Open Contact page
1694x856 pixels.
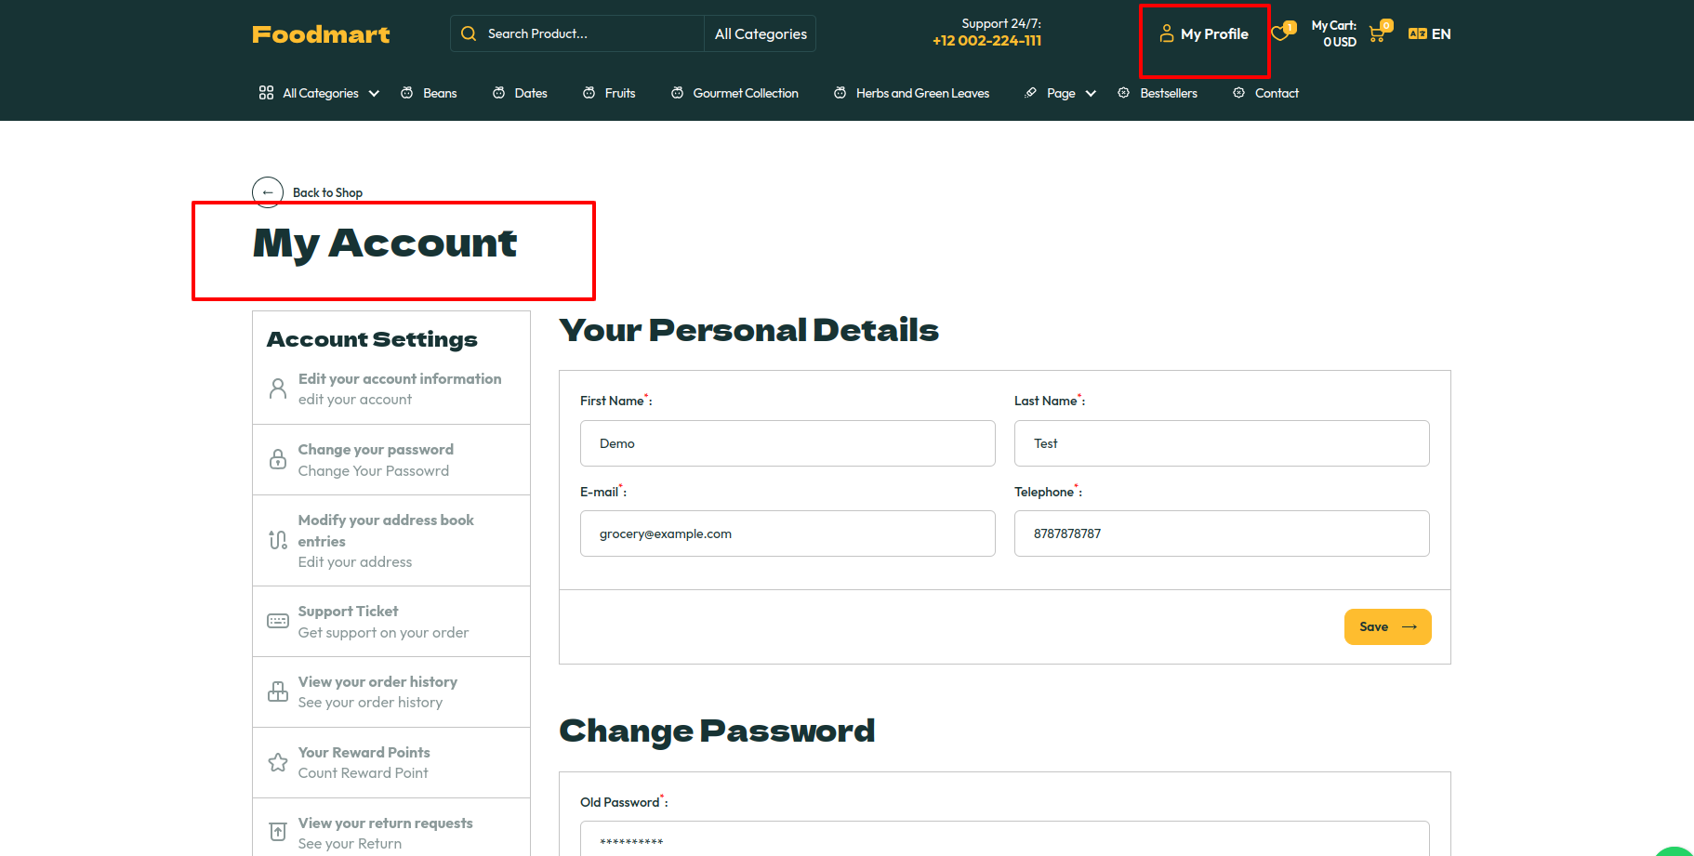click(1277, 93)
